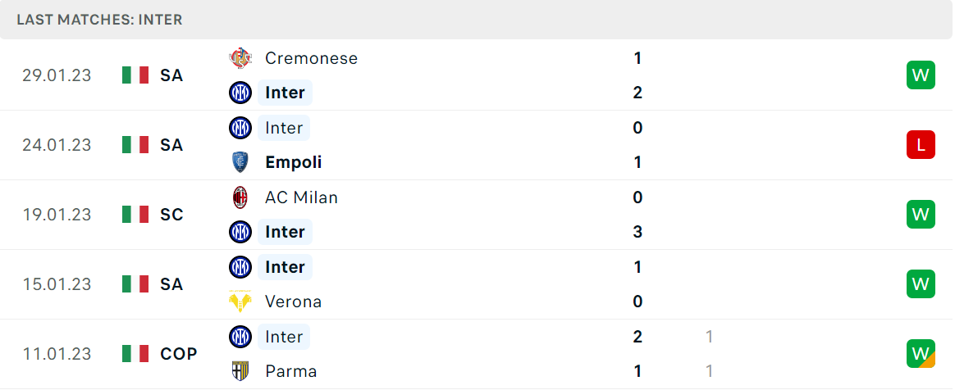Click the Empoli club crest icon
955x390 pixels.
(240, 162)
